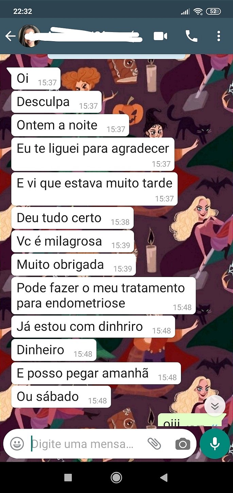Image resolution: width=233 pixels, height=493 pixels.
Task: Tap the 'Eu te liguei para agradecer' message
Action: pos(93,154)
